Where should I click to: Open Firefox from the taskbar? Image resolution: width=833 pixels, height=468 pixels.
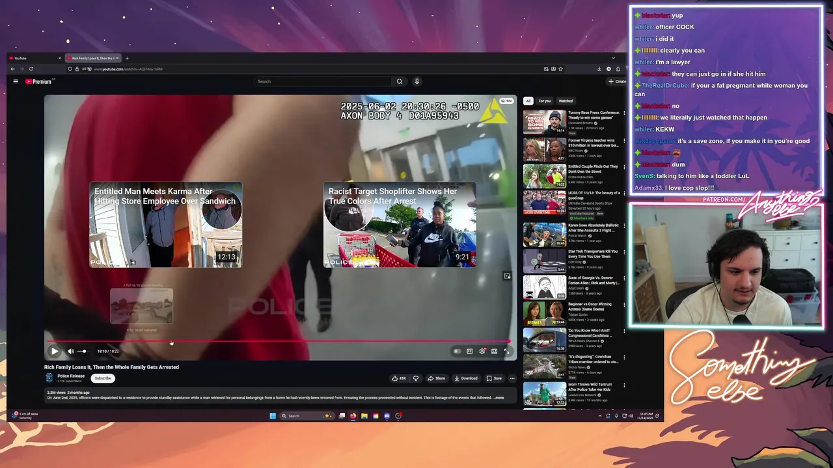tap(353, 416)
